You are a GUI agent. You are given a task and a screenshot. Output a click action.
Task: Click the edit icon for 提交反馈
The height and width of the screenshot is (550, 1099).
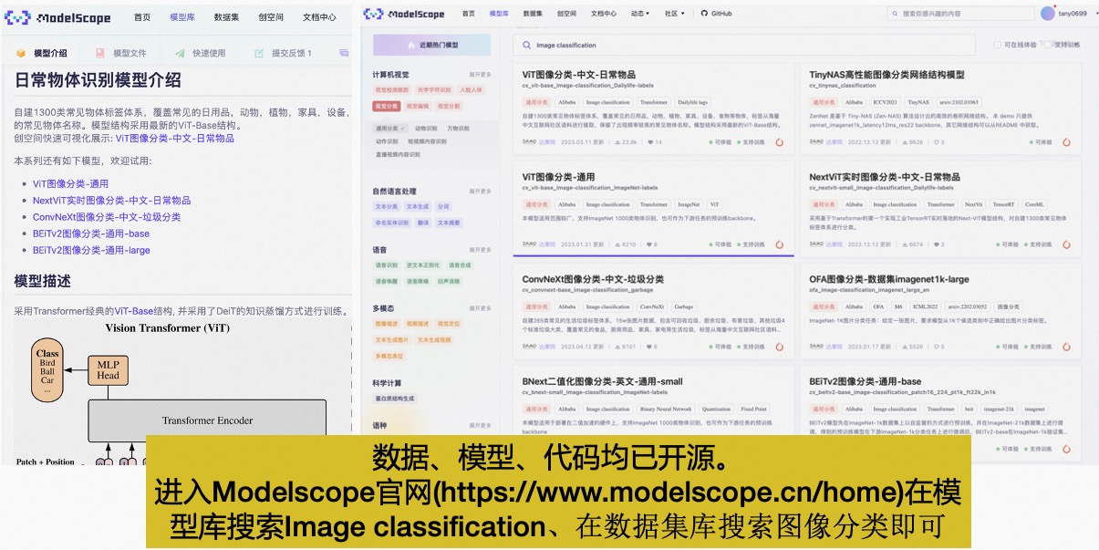[259, 53]
